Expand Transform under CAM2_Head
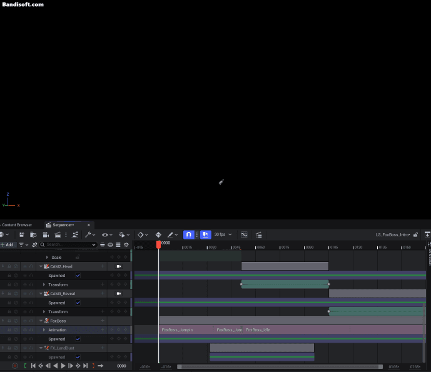Viewport: 431px width, 372px height. coord(44,284)
